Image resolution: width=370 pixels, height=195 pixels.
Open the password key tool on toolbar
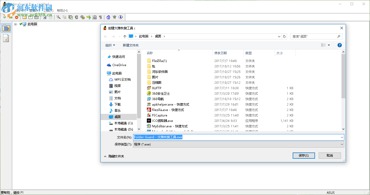coord(65,17)
